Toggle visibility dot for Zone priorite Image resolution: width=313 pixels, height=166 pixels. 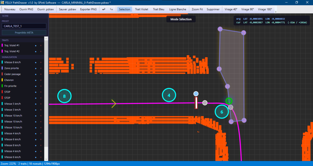click(x=36, y=68)
